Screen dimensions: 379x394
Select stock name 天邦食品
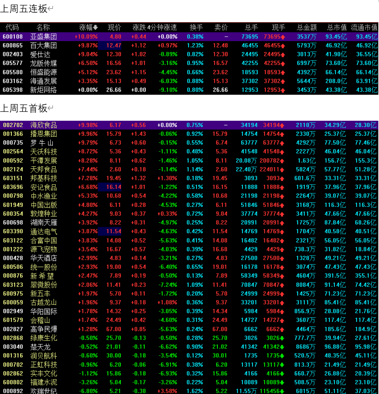click(43, 170)
